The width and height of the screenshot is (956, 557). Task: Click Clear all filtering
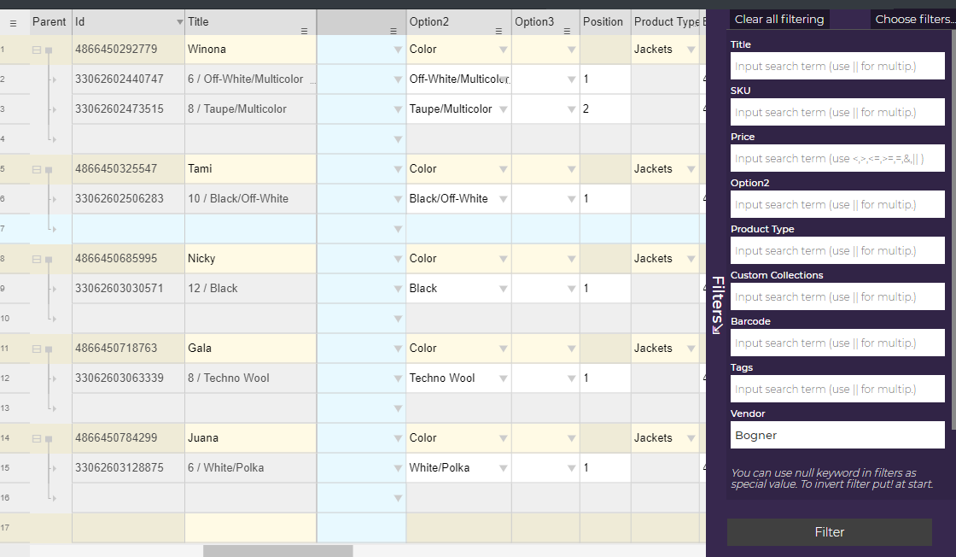tap(779, 19)
